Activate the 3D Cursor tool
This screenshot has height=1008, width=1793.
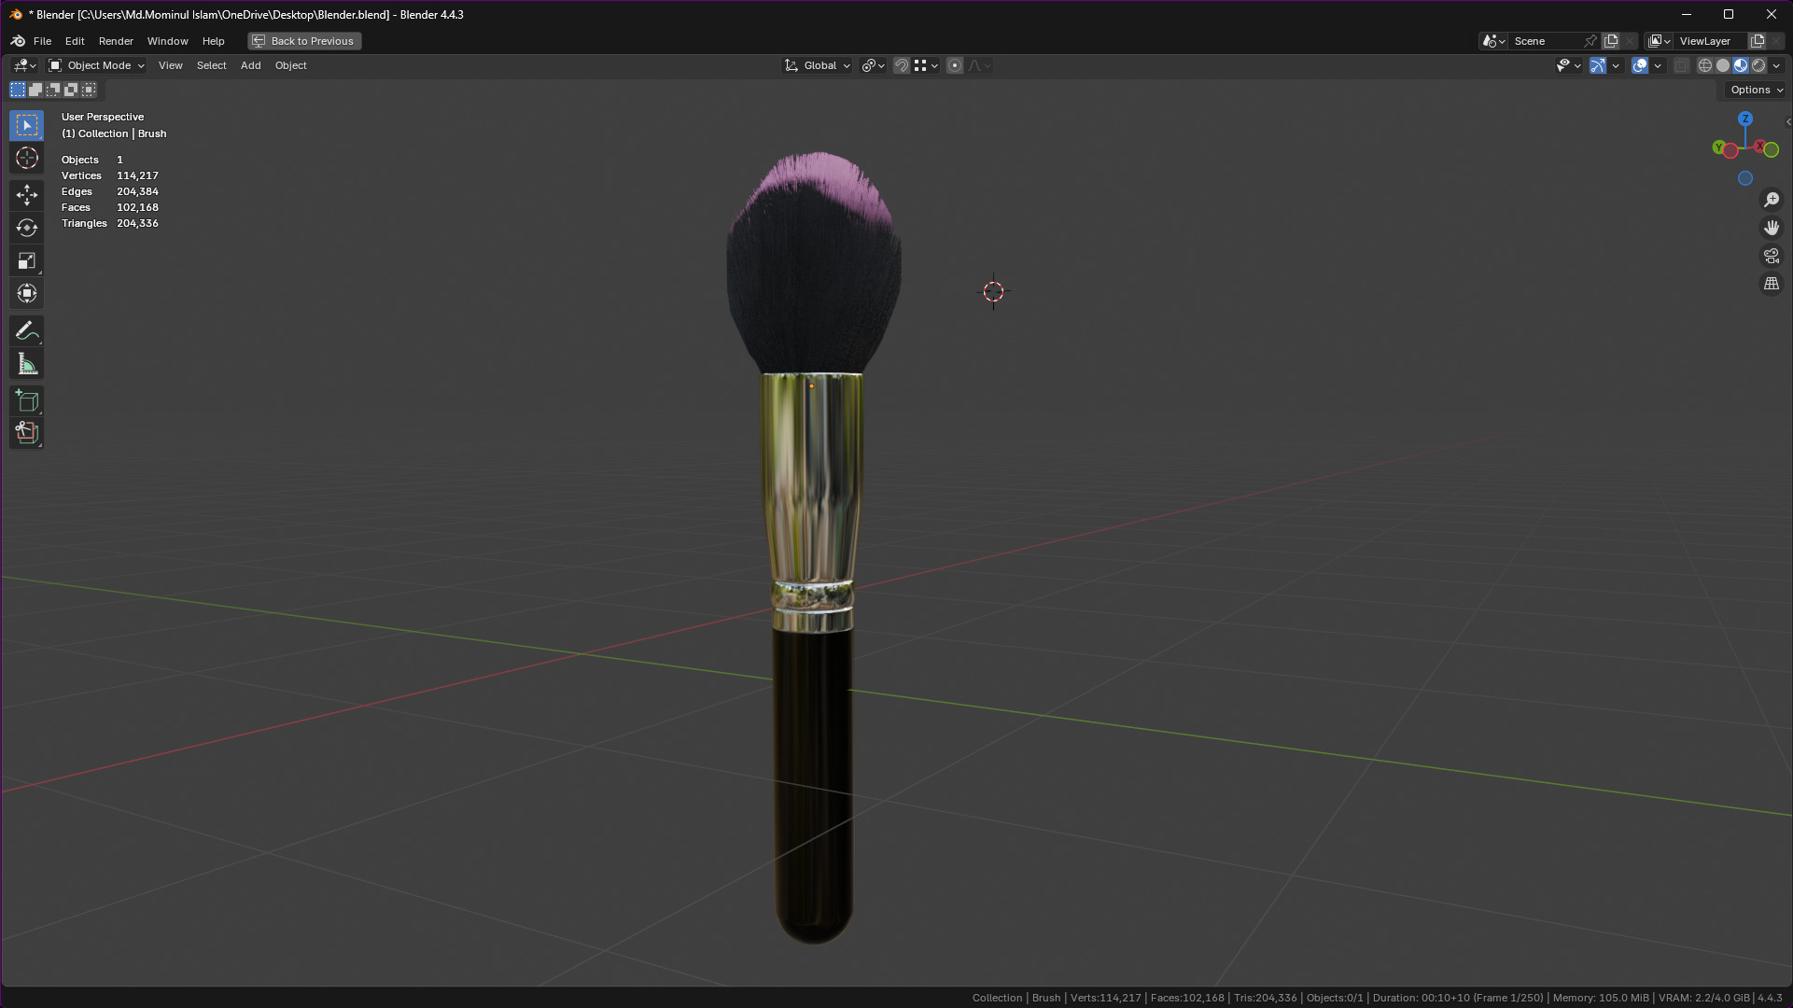27,158
